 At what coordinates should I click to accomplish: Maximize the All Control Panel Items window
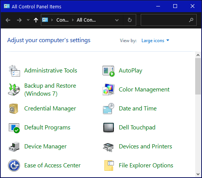pos(175,6)
